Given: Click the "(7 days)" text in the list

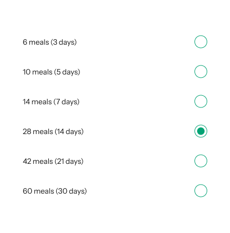Looking at the screenshot, I should tap(67, 102).
